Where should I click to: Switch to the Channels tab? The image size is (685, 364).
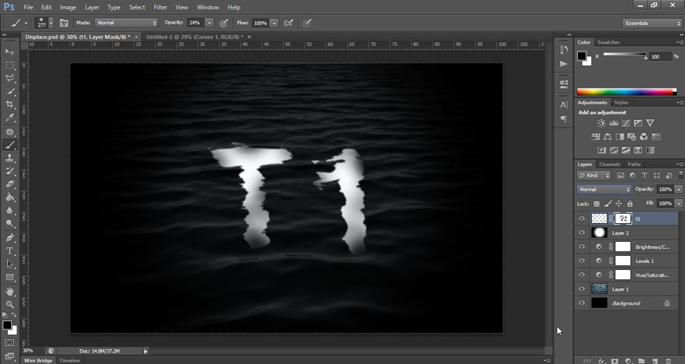point(610,164)
